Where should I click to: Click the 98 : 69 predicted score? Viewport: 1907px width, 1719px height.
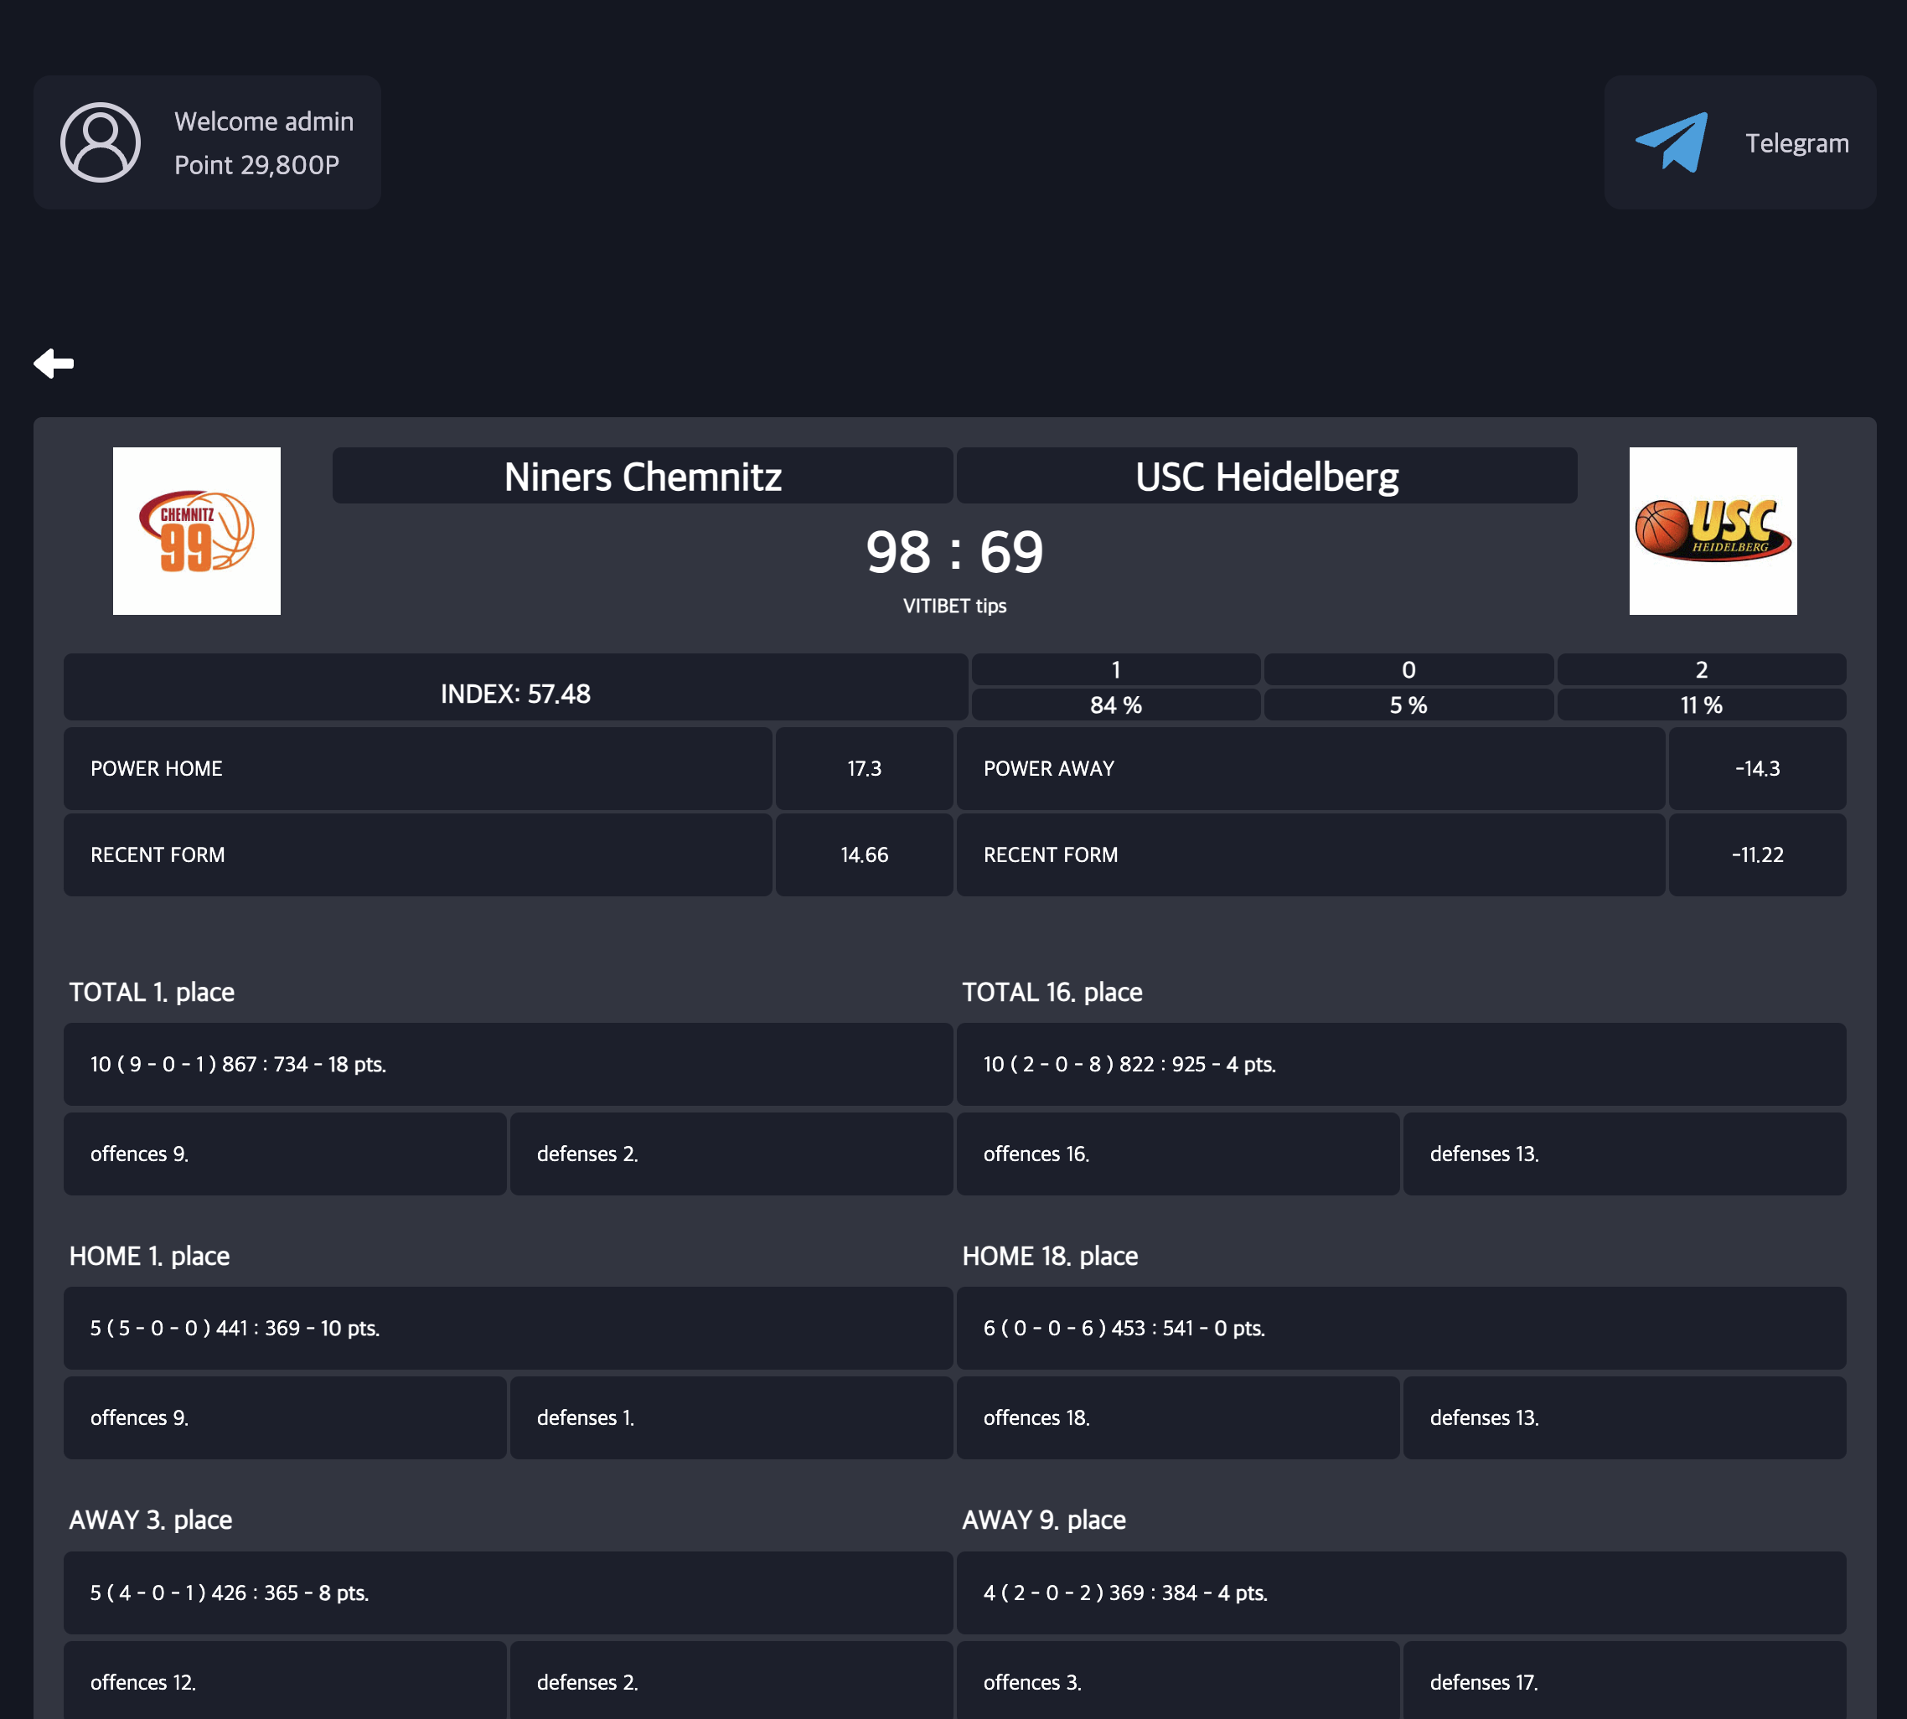954,551
